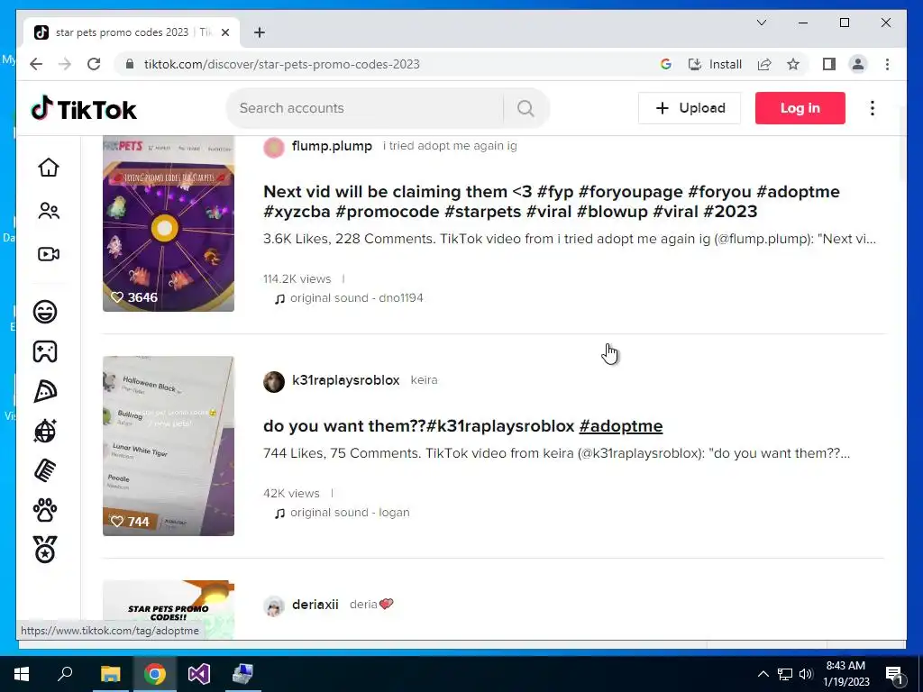Image resolution: width=923 pixels, height=692 pixels.
Task: Show hidden system tray icons
Action: click(x=763, y=674)
